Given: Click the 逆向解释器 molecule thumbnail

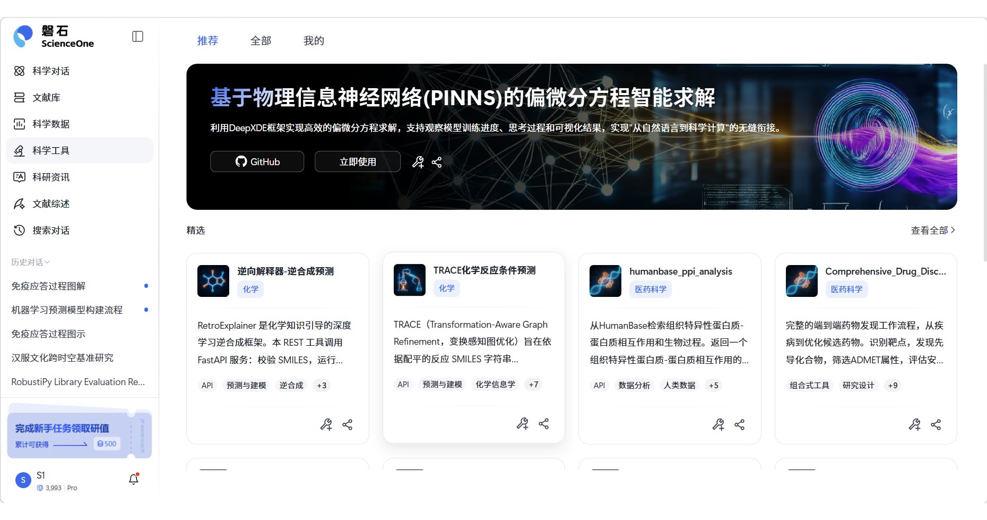Looking at the screenshot, I should click(x=213, y=280).
